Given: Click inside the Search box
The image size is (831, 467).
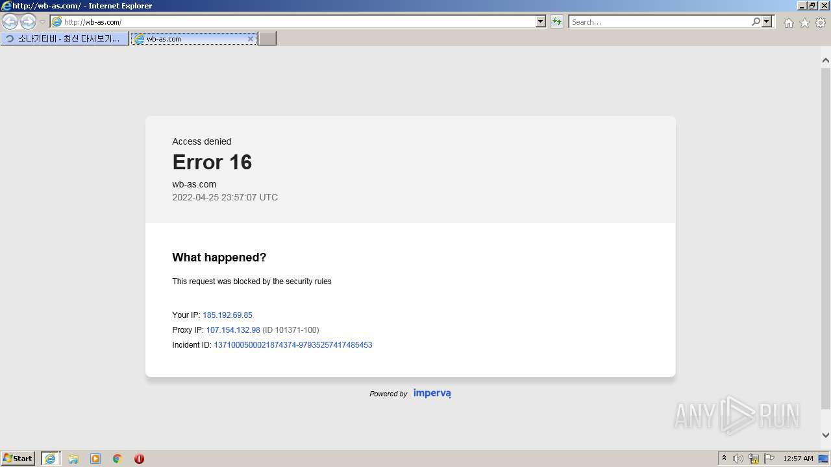Looking at the screenshot, I should pos(660,21).
